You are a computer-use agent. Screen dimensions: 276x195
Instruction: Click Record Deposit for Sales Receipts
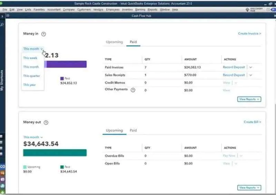(234, 75)
